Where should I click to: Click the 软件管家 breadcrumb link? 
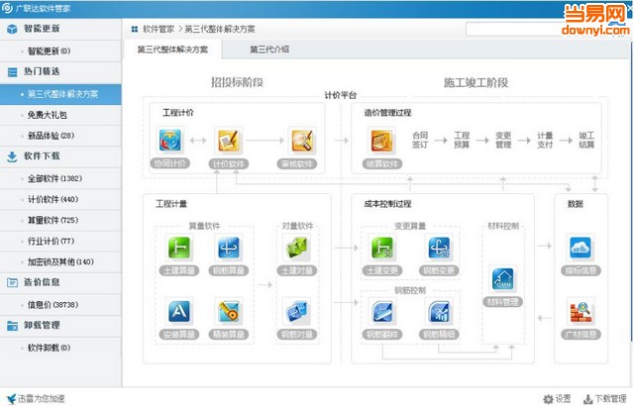coord(158,29)
